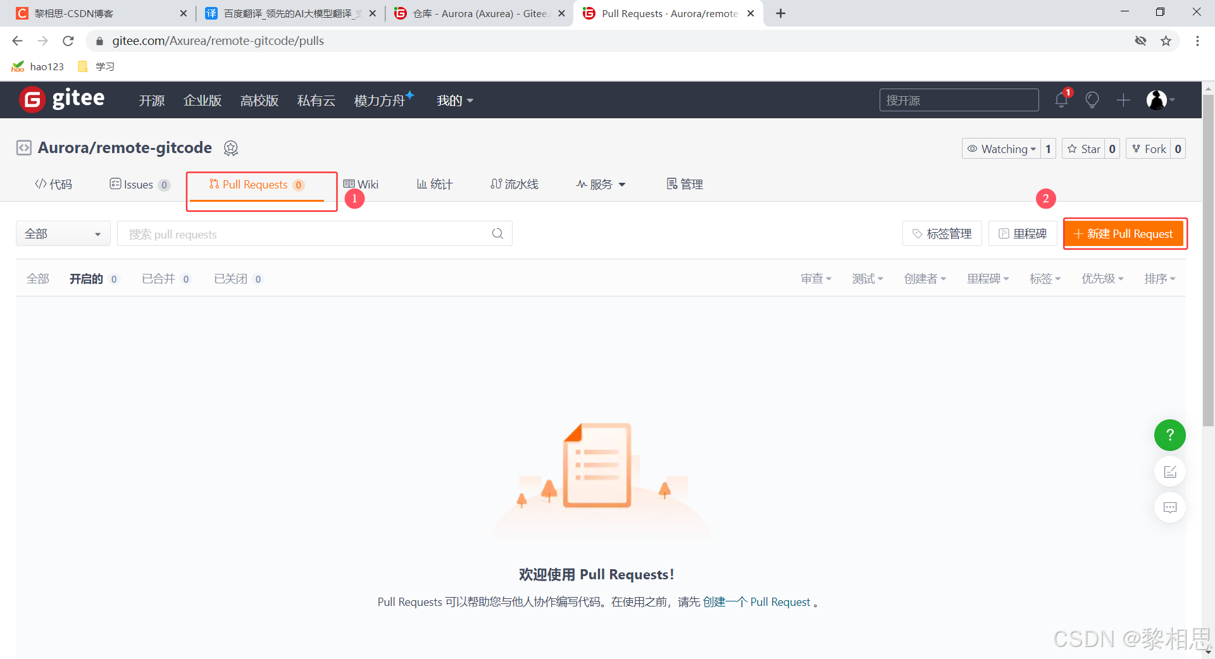Open the 里程碑 filter dropdown in the list header
The image size is (1215, 659).
(x=988, y=279)
